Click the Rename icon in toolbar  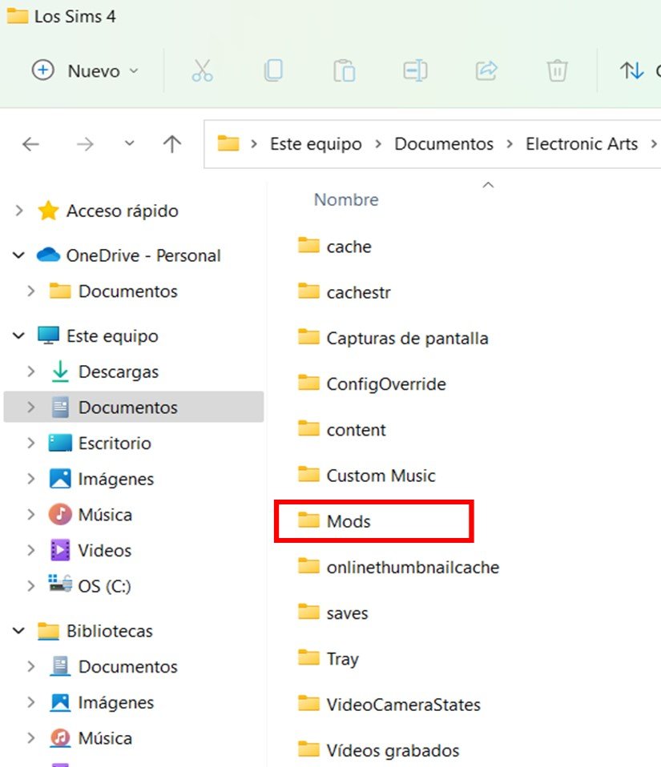coord(415,71)
